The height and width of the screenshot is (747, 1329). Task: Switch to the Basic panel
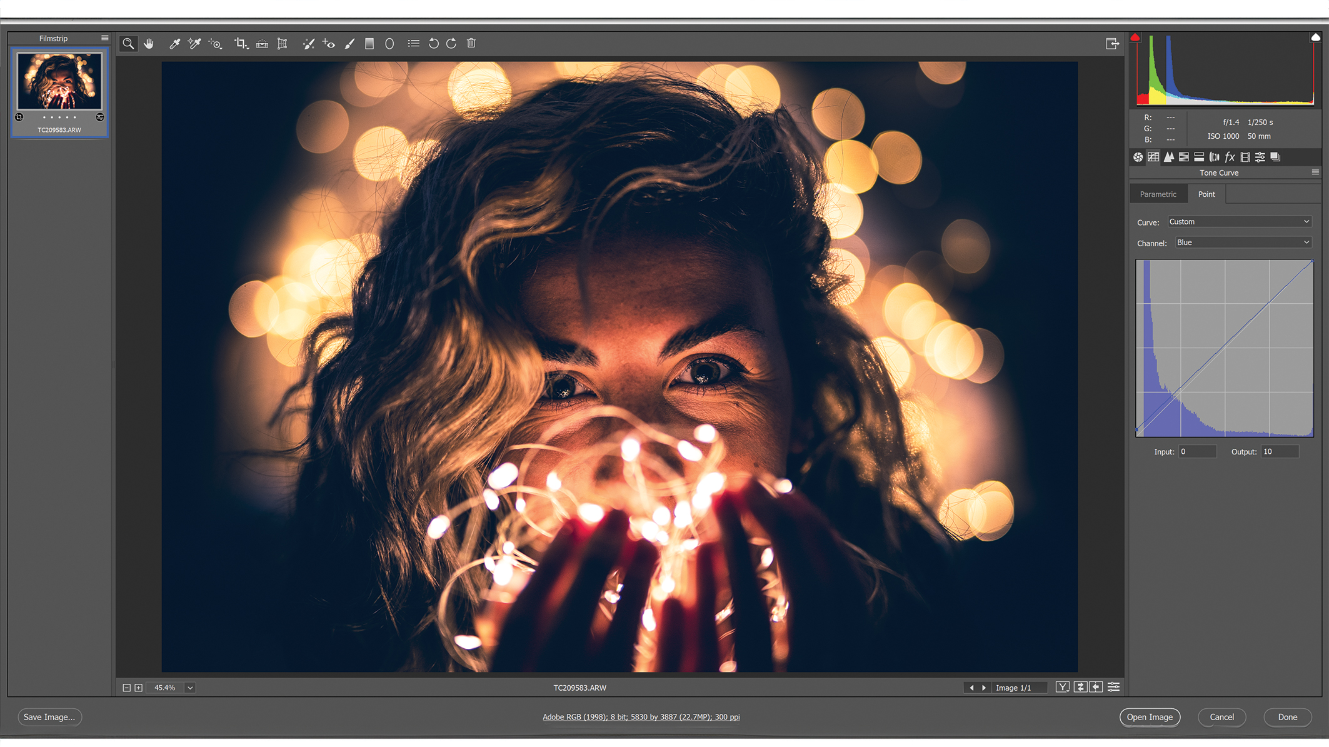coord(1136,157)
